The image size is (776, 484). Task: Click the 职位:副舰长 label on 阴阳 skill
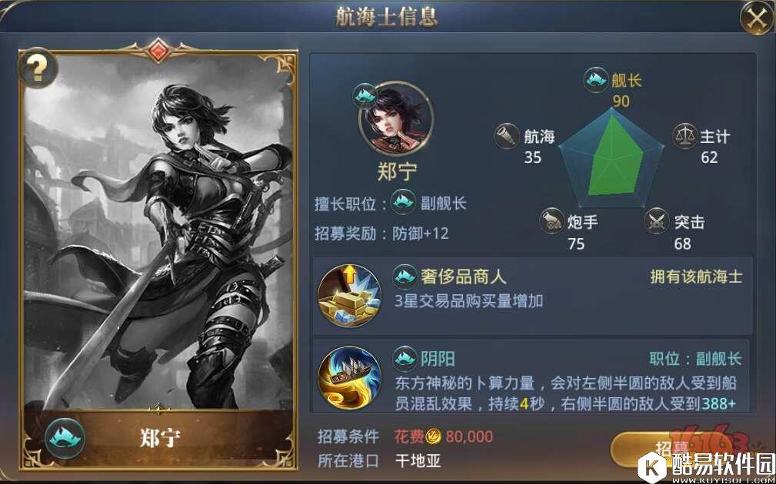point(696,359)
